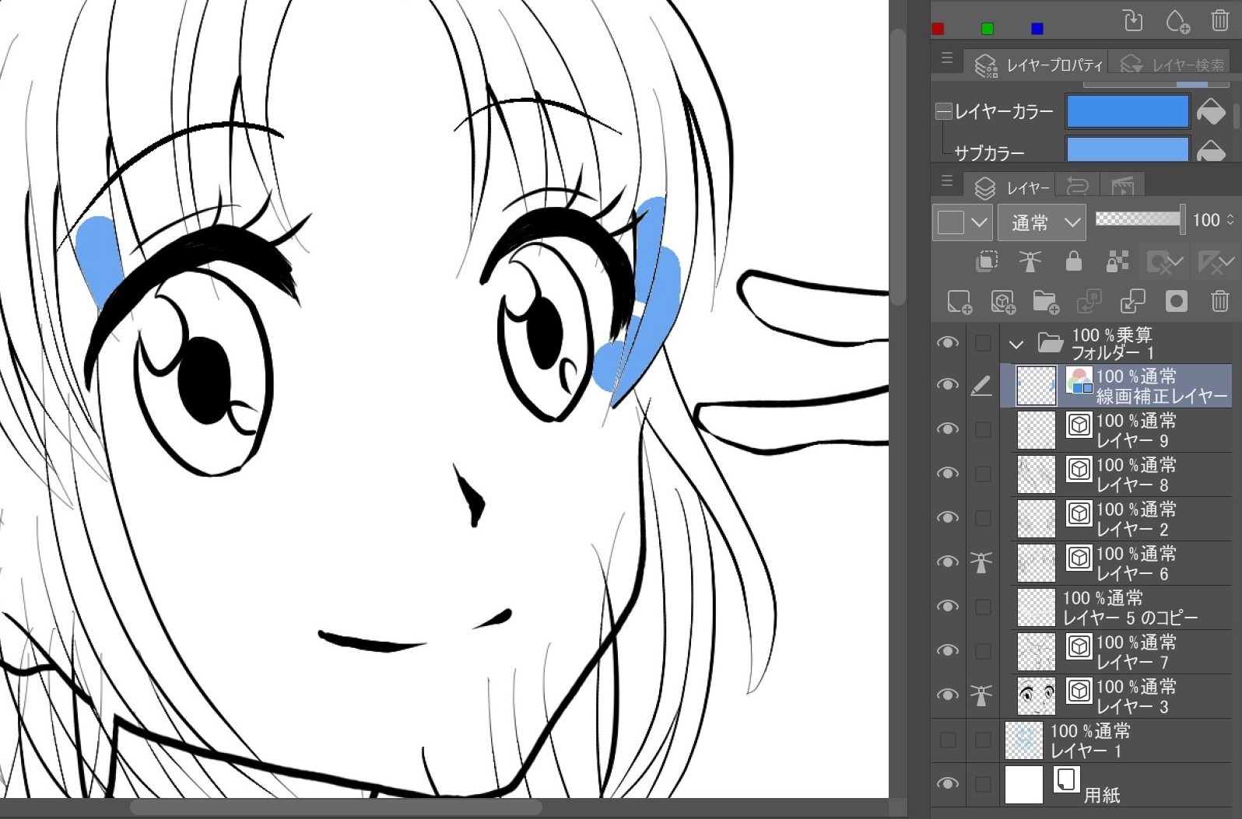Toggle the レイヤーカラー checkbox
1242x819 pixels.
click(x=944, y=112)
